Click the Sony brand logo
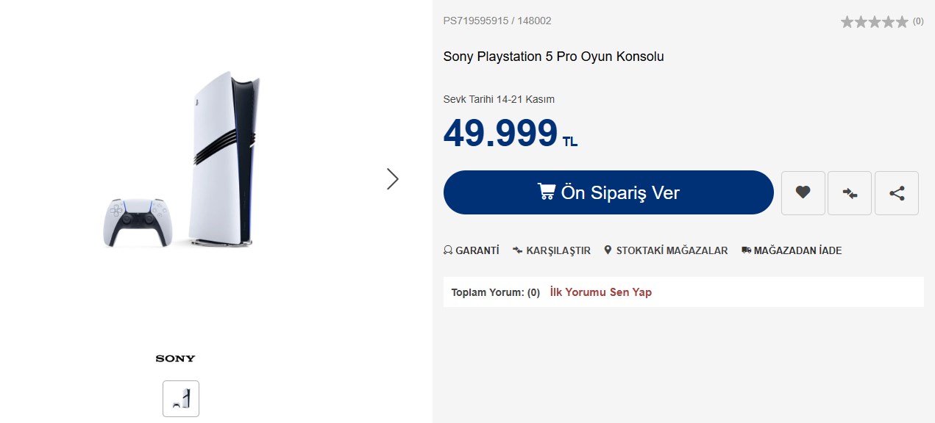Viewport: 935px width, 423px height. (x=175, y=358)
